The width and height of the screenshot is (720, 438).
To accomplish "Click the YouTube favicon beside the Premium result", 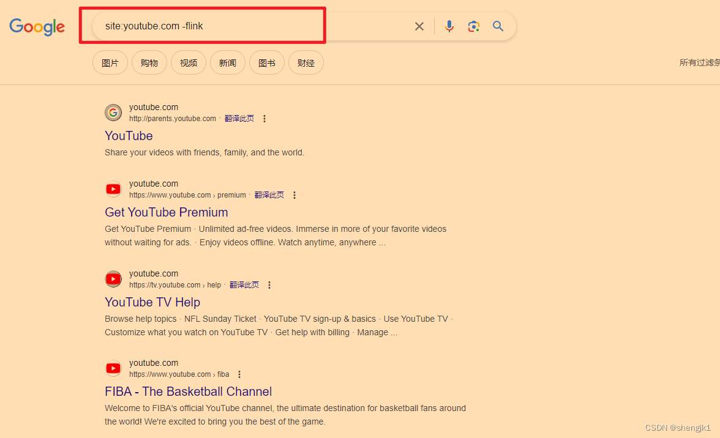I will click(113, 189).
